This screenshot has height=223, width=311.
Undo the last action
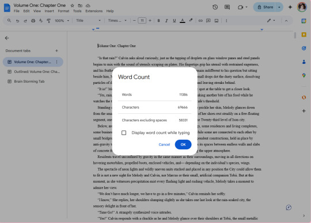tap(17, 21)
